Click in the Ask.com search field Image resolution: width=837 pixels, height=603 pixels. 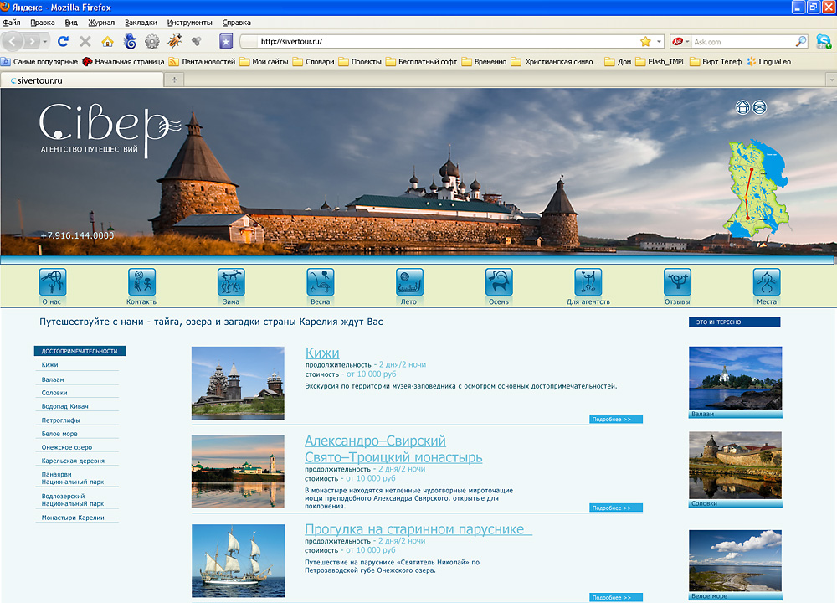point(743,42)
